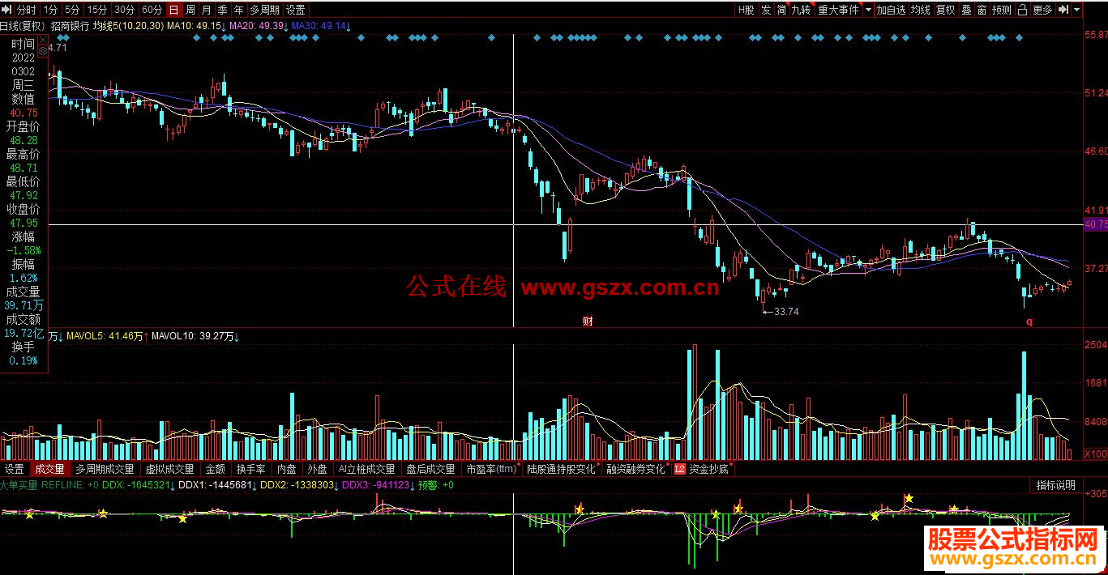Viewport: 1108px width, 575px height.
Task: Click the L2 icon before 资金抄底
Action: [x=679, y=469]
